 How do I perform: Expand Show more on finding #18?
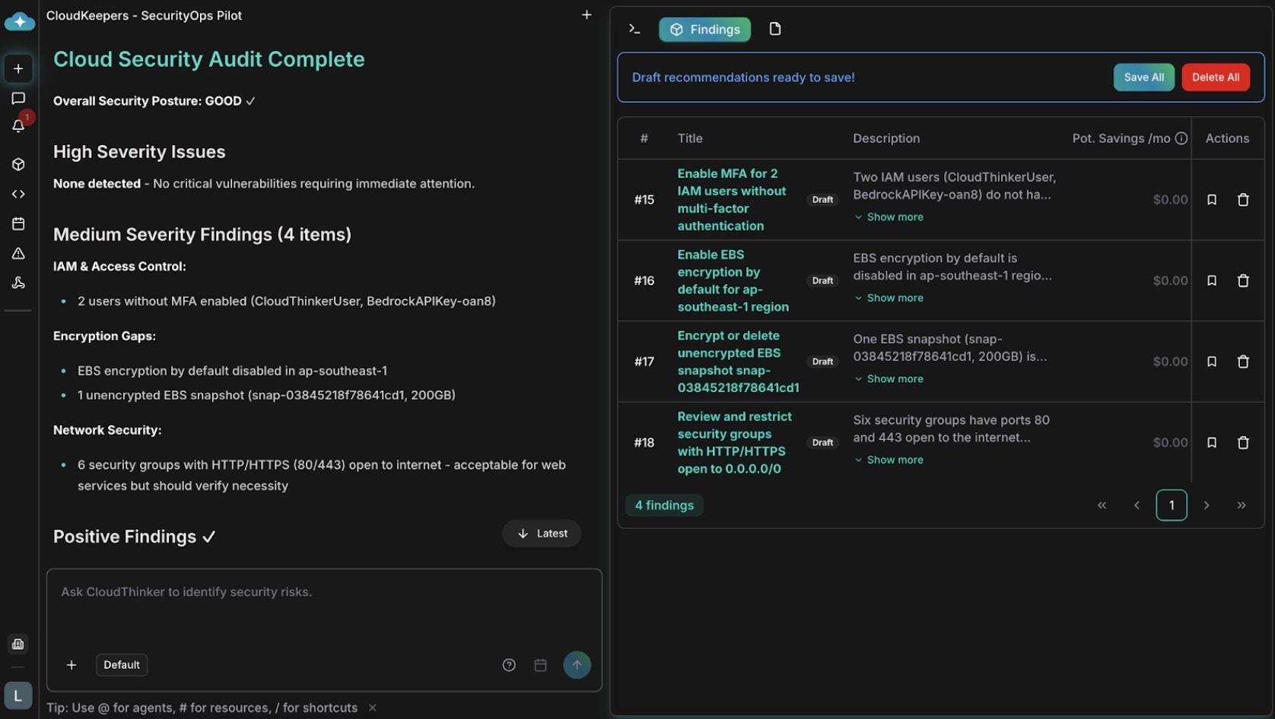click(888, 459)
